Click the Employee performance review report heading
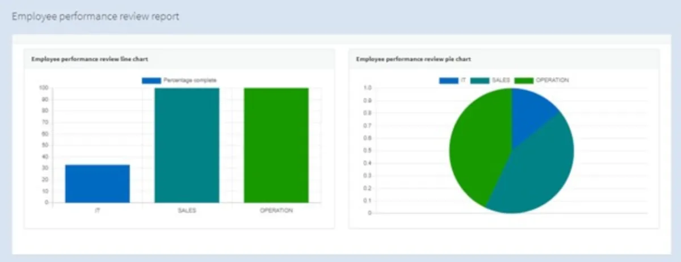Image resolution: width=681 pixels, height=262 pixels. tap(95, 17)
